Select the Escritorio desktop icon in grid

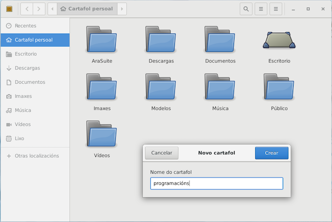pyautogui.click(x=279, y=40)
